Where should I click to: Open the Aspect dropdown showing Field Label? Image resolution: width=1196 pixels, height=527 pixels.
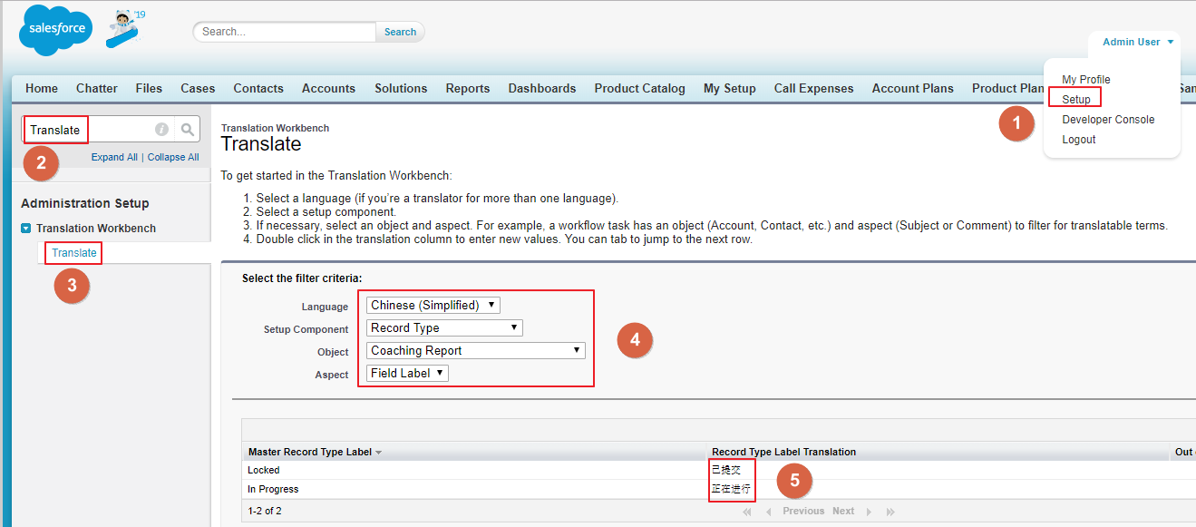(407, 373)
